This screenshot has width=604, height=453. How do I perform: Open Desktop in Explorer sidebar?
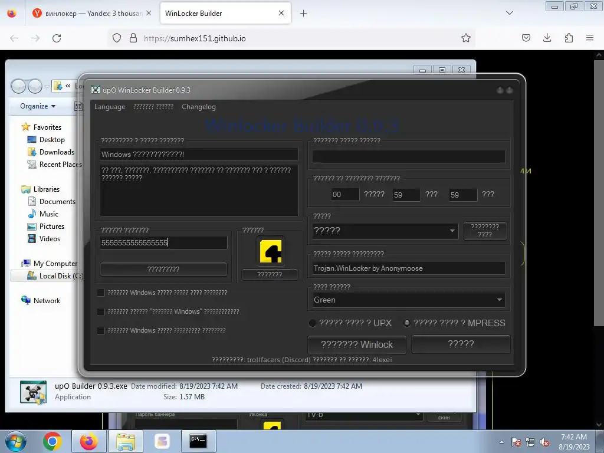click(x=52, y=140)
